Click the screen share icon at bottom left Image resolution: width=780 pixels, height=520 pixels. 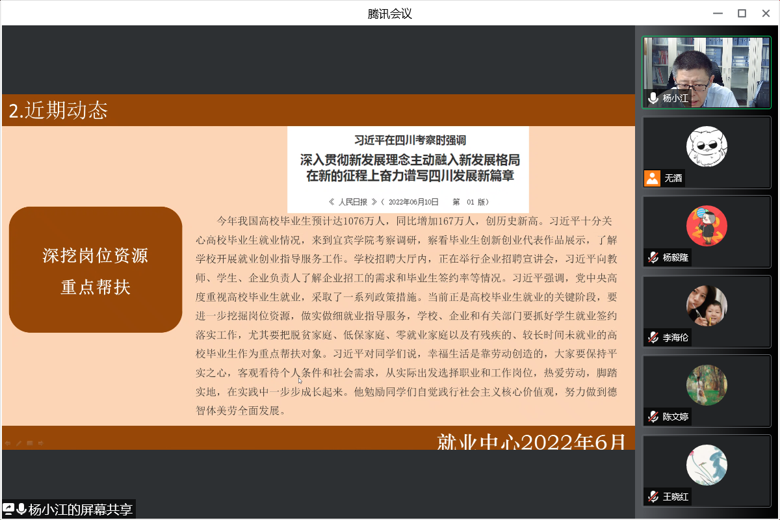pyautogui.click(x=8, y=509)
